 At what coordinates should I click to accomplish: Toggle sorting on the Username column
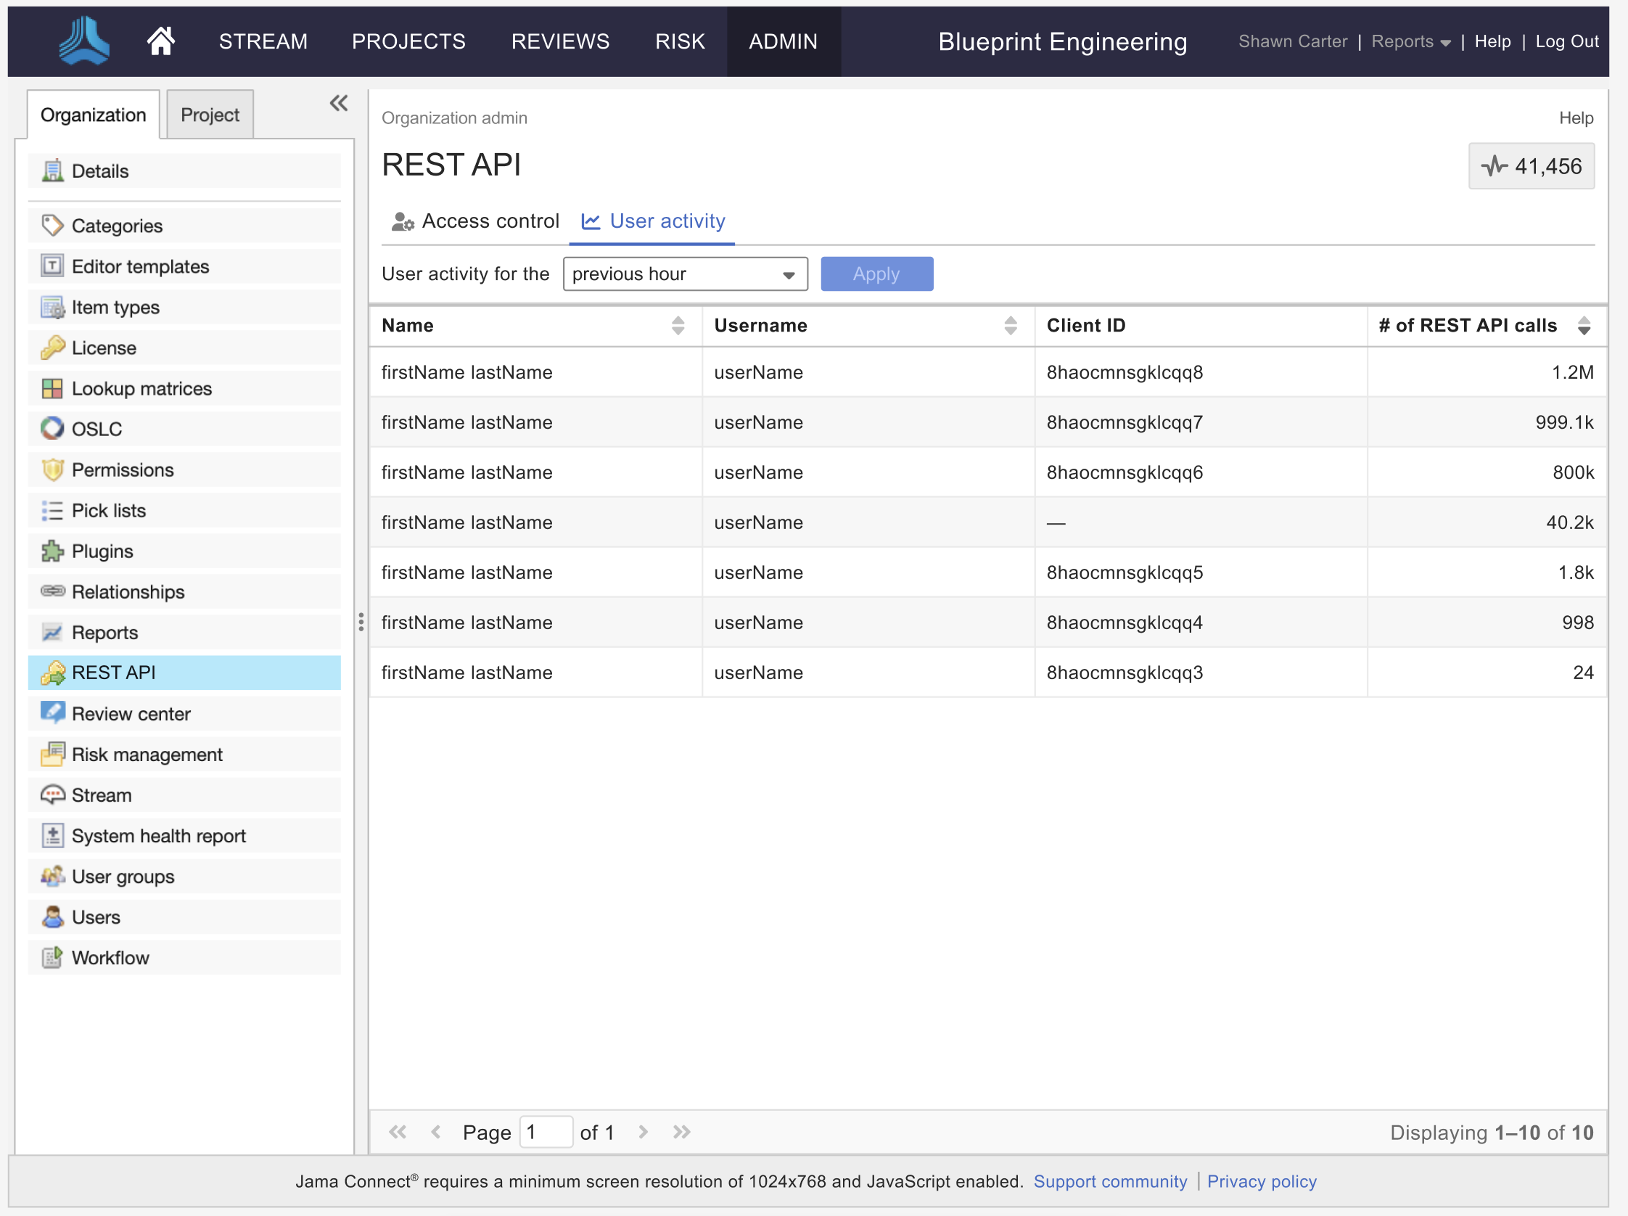click(x=1011, y=325)
